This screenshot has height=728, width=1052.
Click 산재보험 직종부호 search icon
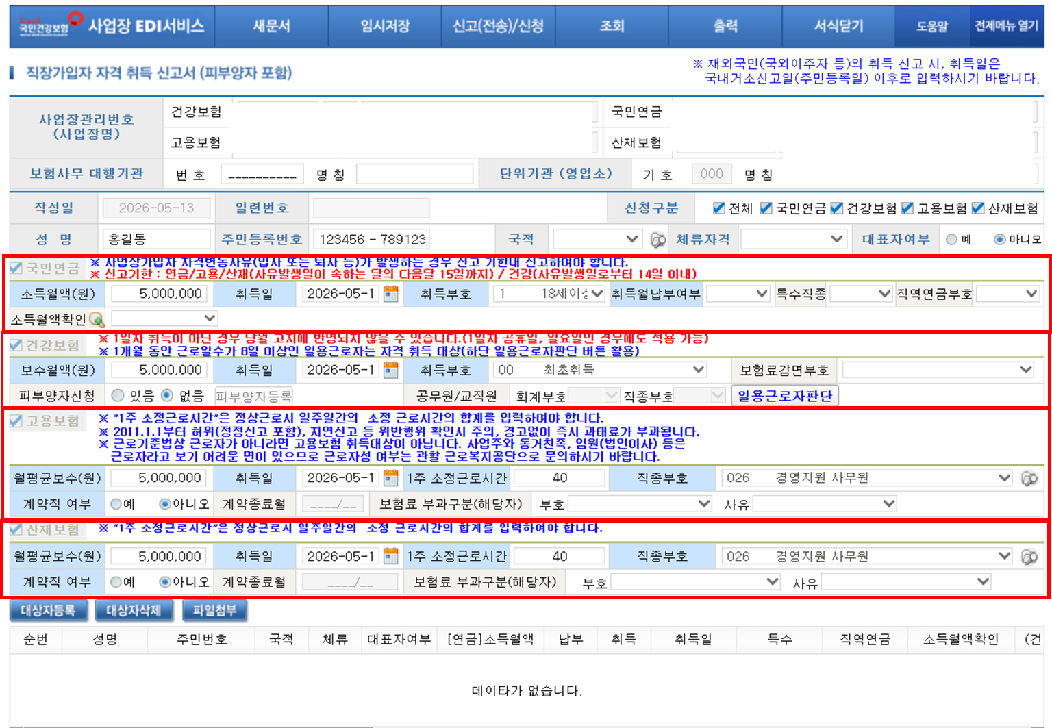pos(1029,557)
